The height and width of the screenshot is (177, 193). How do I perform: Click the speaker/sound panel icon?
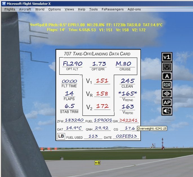[167, 111]
